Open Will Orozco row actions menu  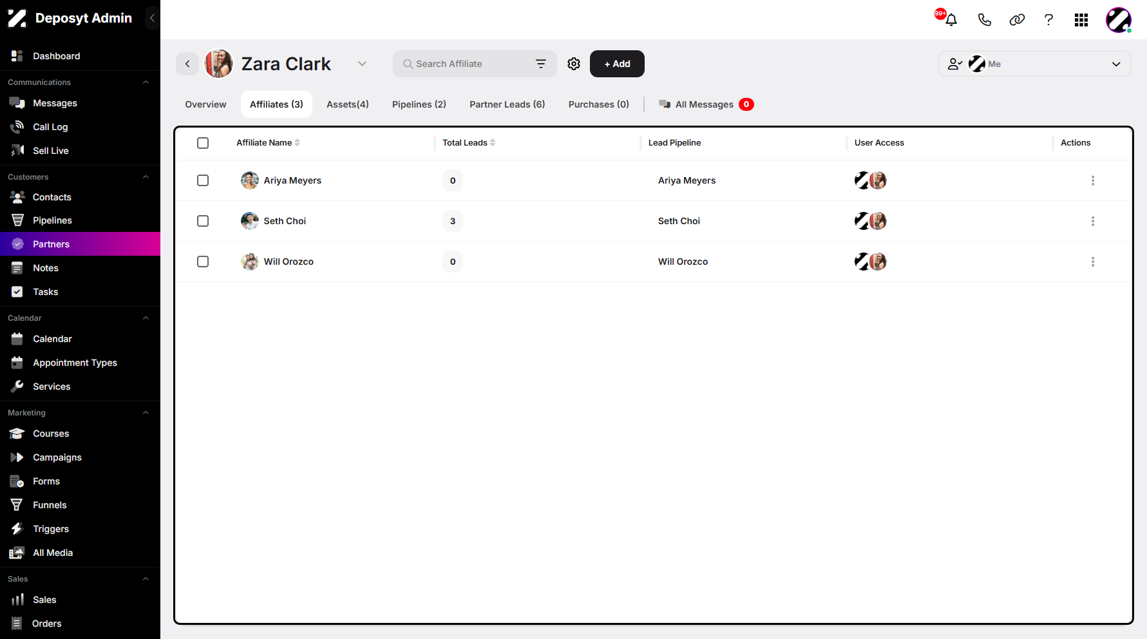click(1093, 262)
